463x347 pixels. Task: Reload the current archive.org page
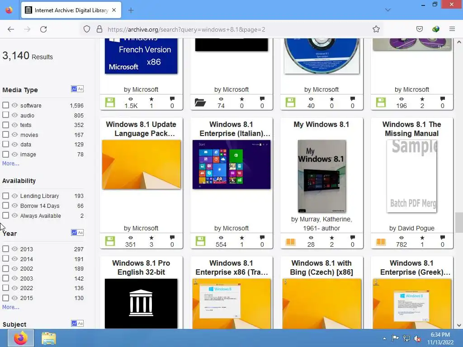43,29
